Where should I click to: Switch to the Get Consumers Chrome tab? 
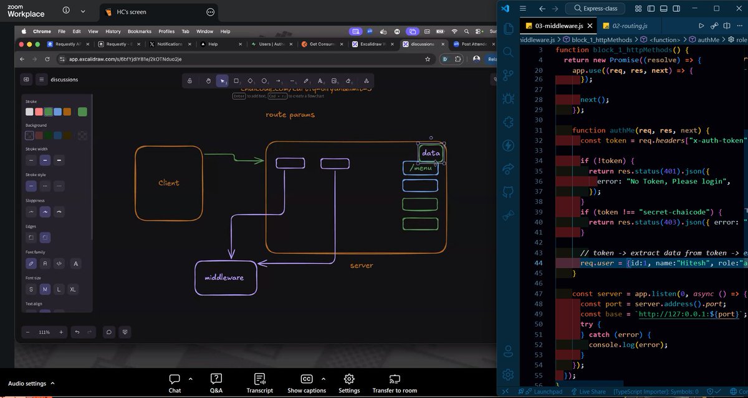tap(322, 44)
